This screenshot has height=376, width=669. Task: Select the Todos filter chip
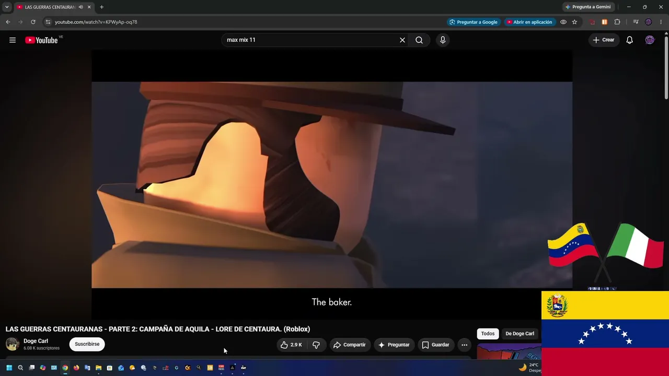pyautogui.click(x=488, y=334)
